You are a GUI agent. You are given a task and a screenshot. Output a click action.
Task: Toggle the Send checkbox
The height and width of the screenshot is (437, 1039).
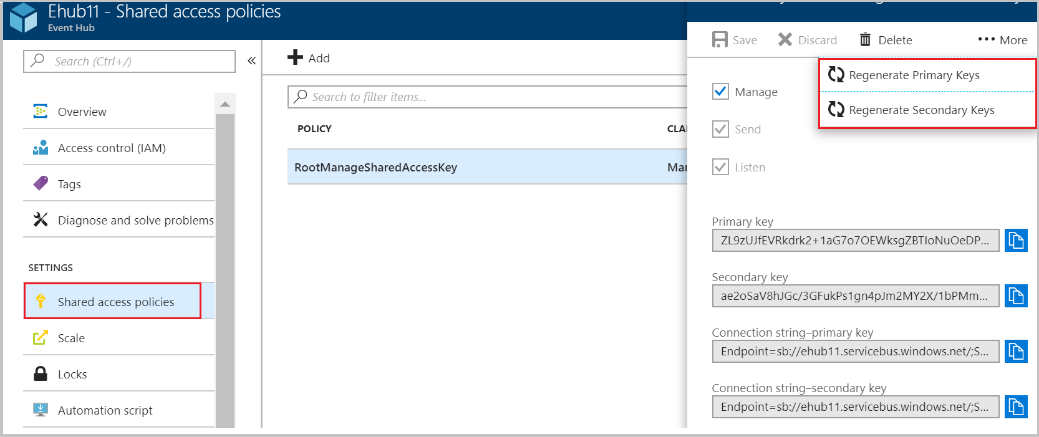pyautogui.click(x=720, y=129)
